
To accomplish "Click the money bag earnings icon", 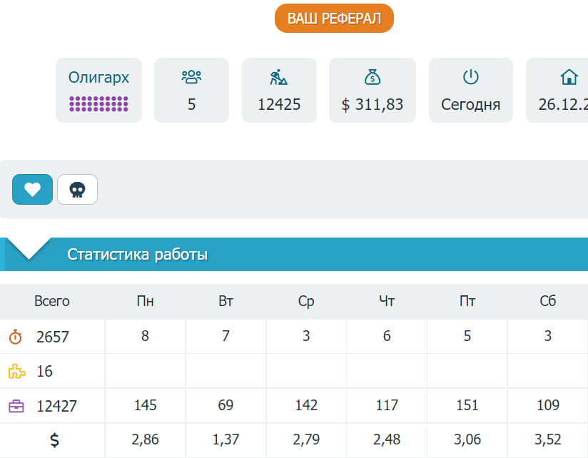I will [372, 77].
